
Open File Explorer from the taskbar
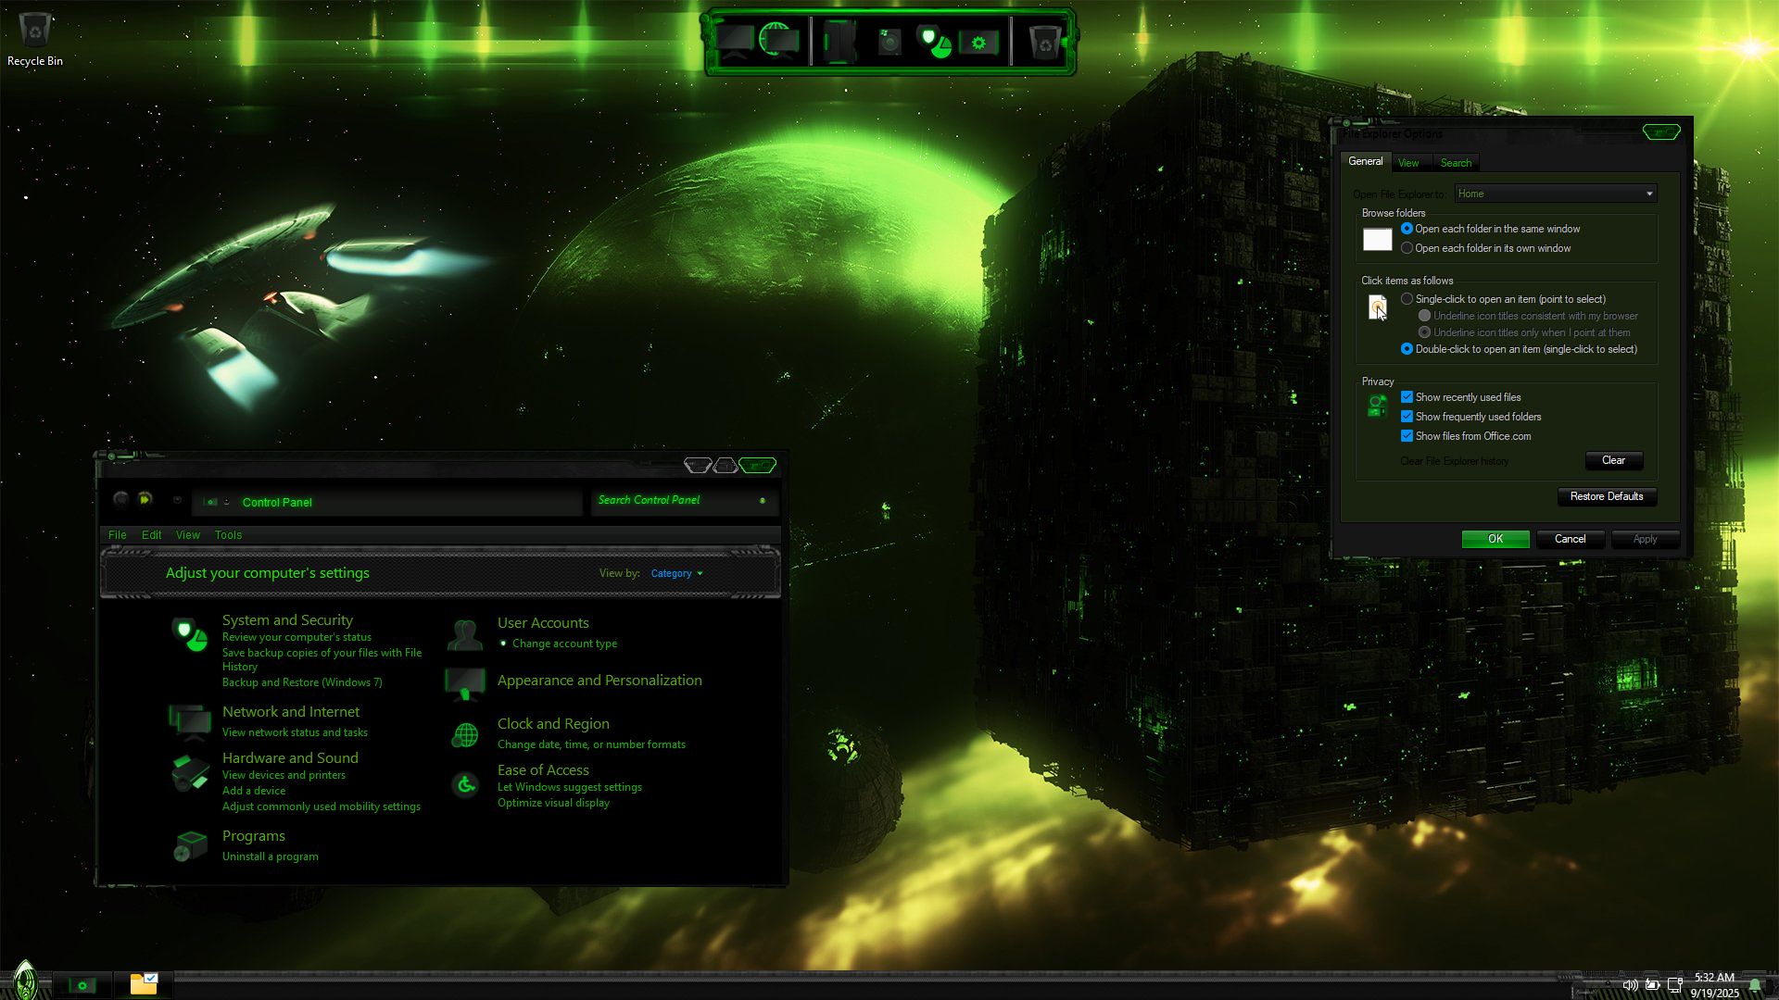coord(144,984)
